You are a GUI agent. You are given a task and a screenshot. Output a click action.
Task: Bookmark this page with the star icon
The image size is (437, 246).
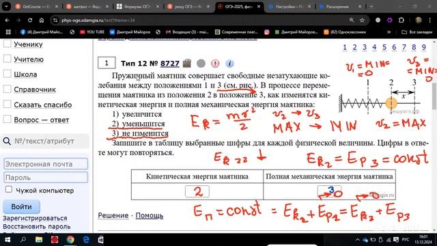pyautogui.click(x=362, y=20)
